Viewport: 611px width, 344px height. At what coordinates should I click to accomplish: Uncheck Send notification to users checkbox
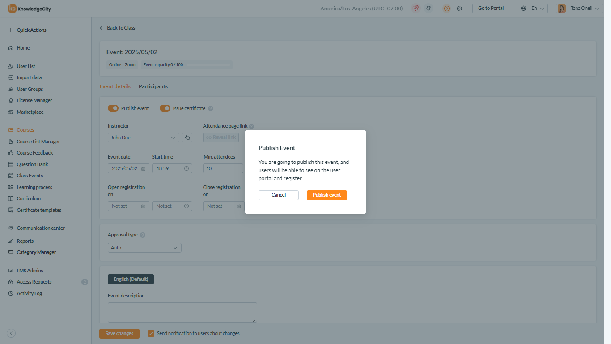(x=151, y=333)
